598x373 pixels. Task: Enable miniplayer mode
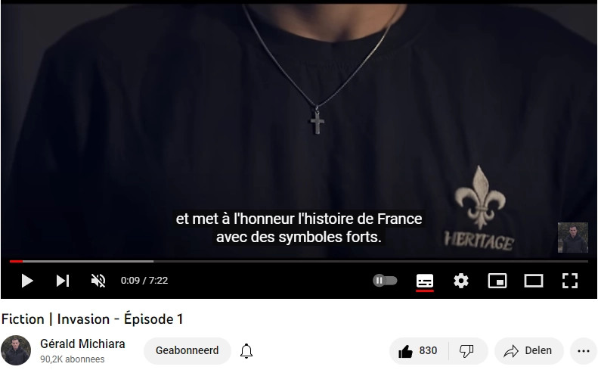pos(497,281)
